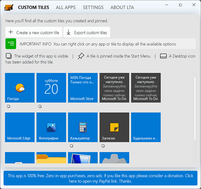
Task: Select the folder icon tile
Action: tap(51, 158)
